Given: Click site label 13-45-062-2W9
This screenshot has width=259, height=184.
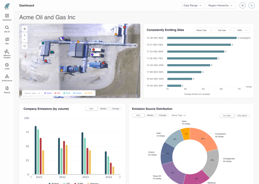Looking at the screenshot, I should (x=155, y=65).
